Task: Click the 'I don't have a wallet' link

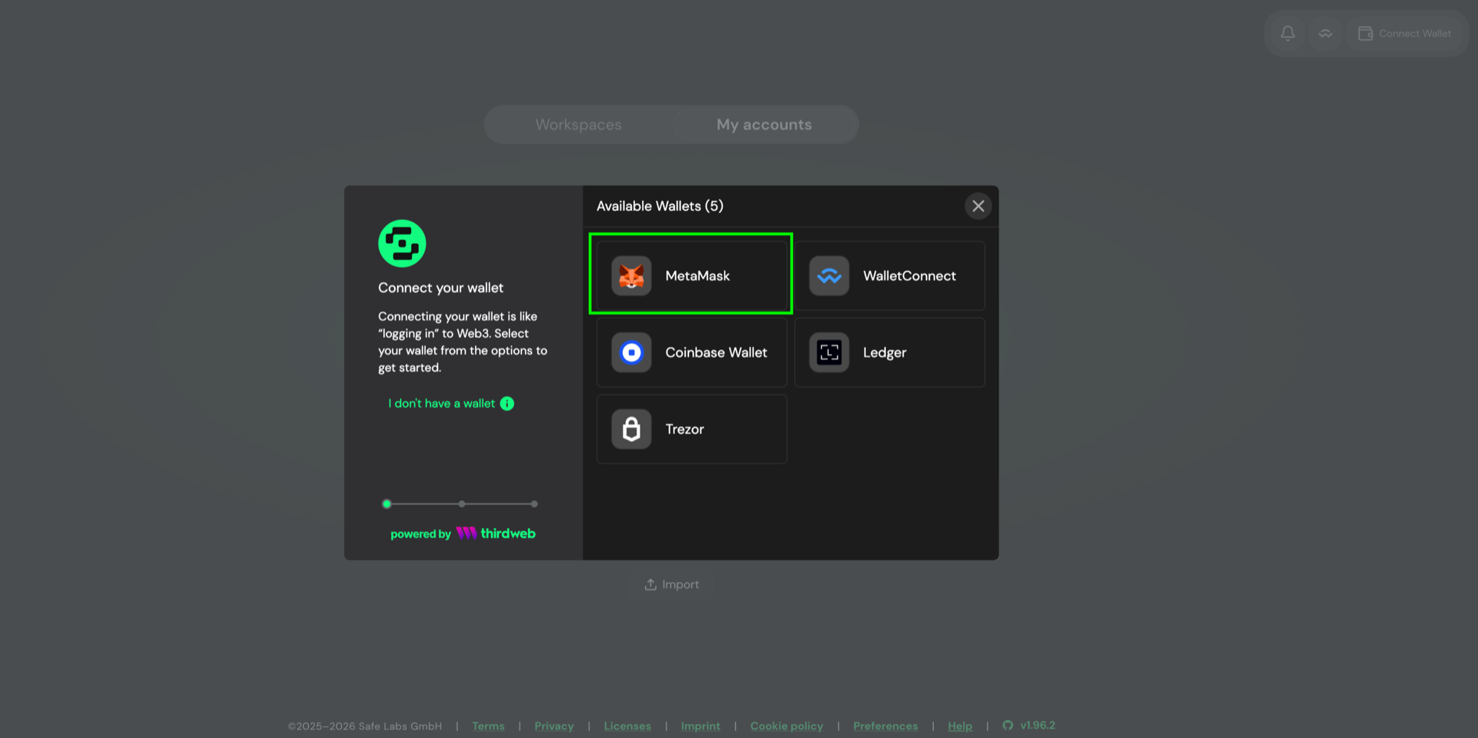Action: click(442, 403)
